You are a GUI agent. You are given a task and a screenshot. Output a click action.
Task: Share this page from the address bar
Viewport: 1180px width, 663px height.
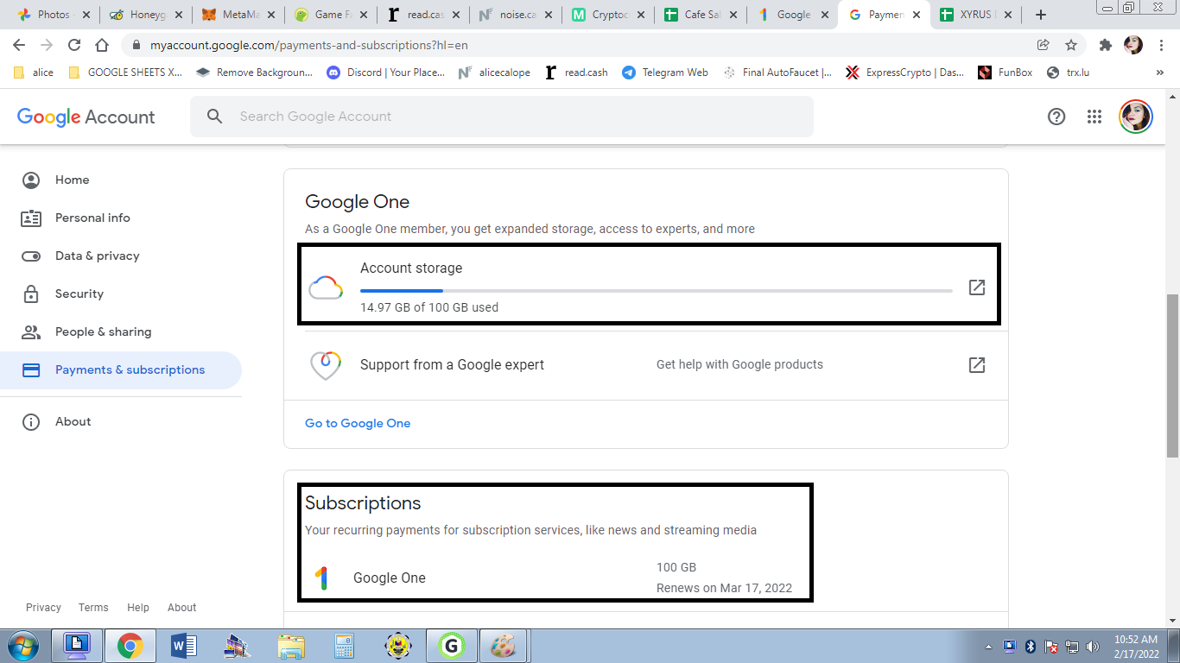[1044, 45]
